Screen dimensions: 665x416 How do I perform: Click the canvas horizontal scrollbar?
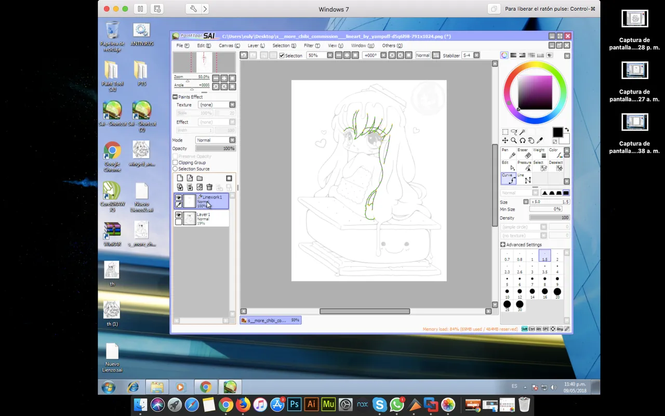pos(364,311)
